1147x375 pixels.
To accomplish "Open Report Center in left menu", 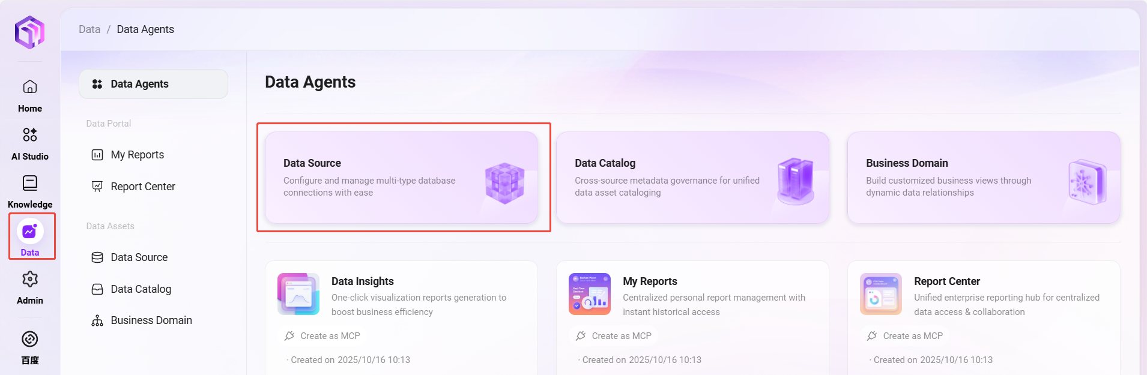I will coord(142,187).
